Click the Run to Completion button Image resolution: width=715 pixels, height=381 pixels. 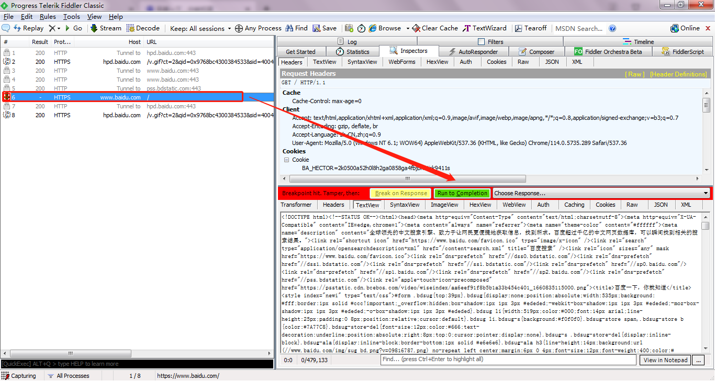pos(462,193)
